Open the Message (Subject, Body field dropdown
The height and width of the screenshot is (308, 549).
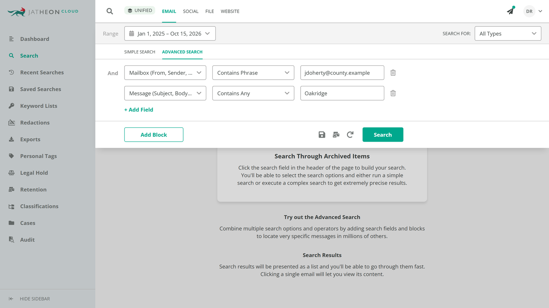coord(165,93)
